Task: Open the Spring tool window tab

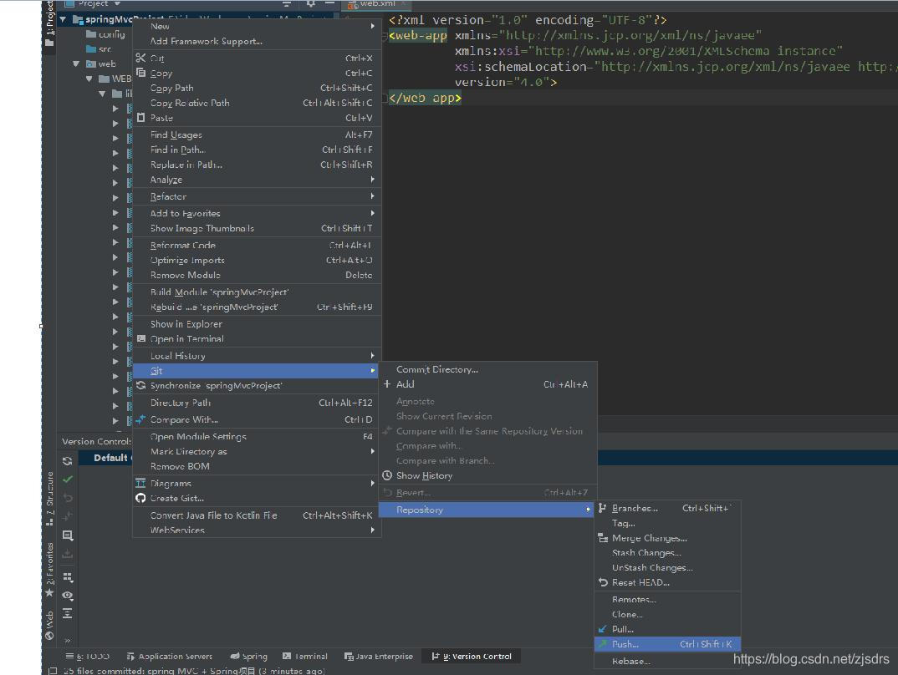Action: click(248, 656)
